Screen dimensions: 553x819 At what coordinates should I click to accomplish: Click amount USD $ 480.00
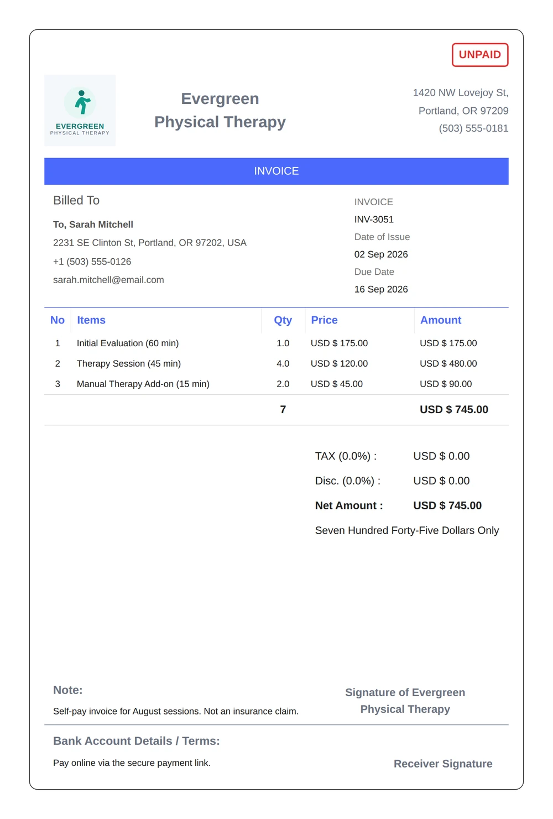(448, 364)
